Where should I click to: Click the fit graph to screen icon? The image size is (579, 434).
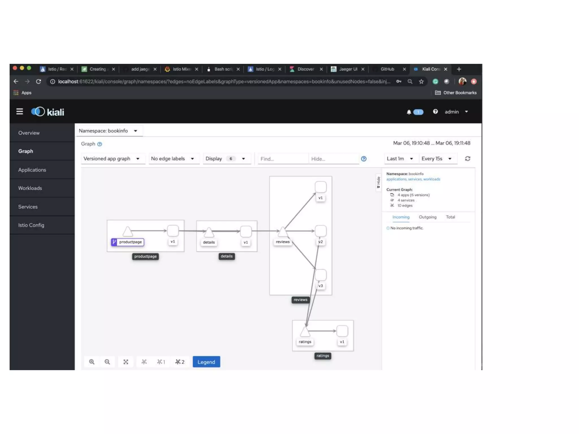point(126,362)
